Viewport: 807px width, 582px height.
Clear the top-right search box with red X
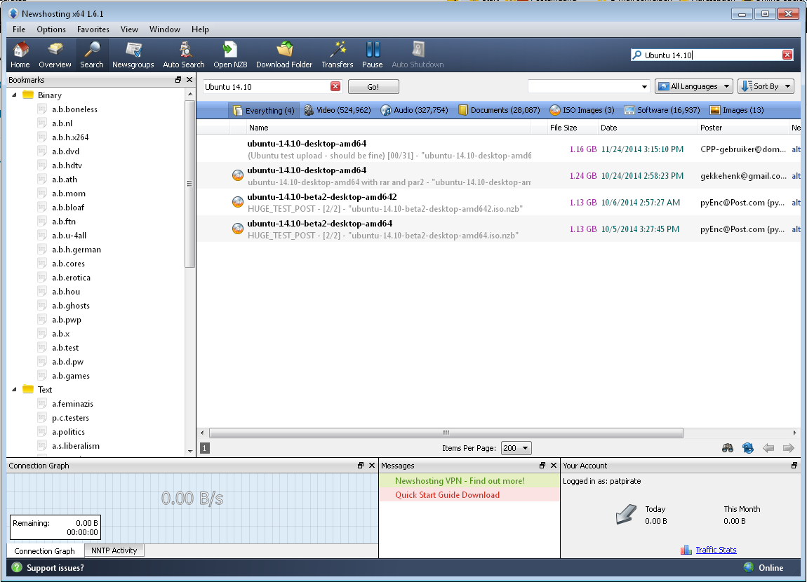click(787, 55)
